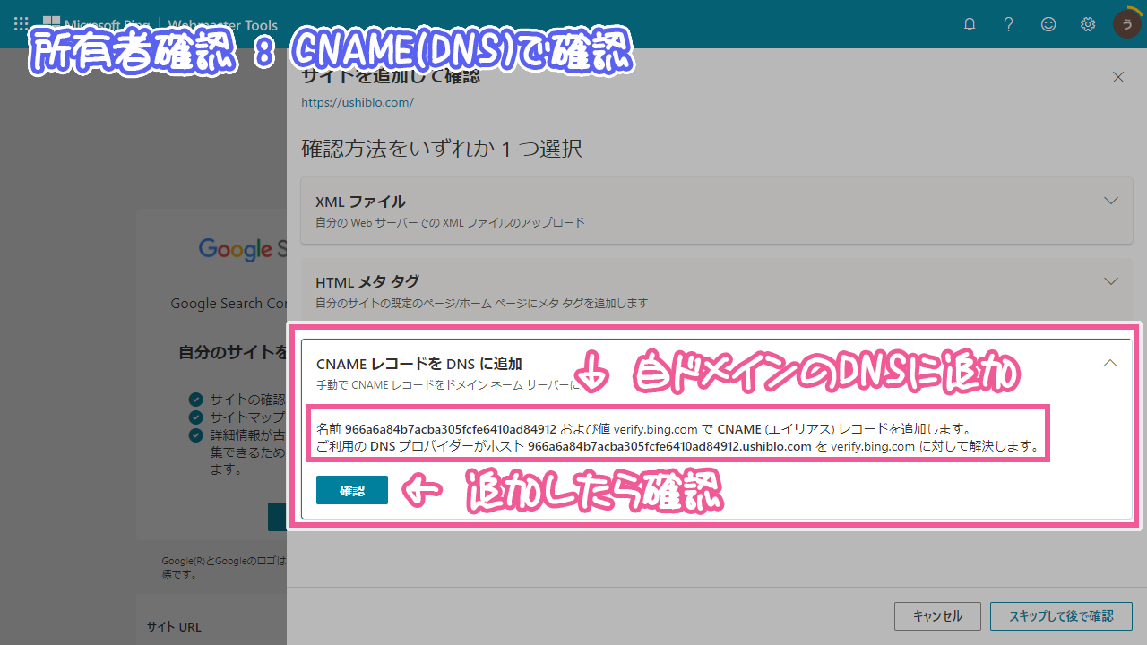Open the notifications bell
This screenshot has width=1147, height=645.
[970, 24]
